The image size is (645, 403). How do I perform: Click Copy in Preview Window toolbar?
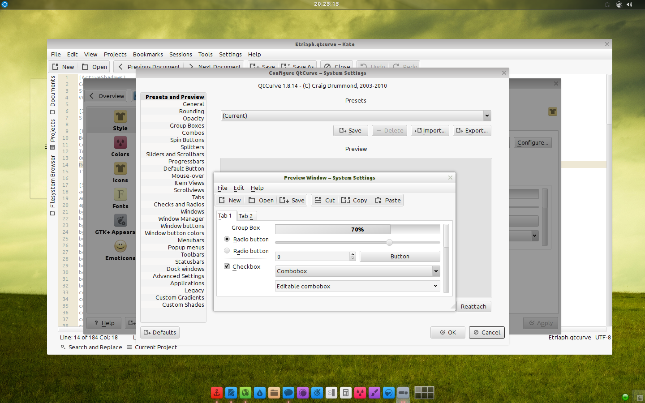[x=354, y=200]
